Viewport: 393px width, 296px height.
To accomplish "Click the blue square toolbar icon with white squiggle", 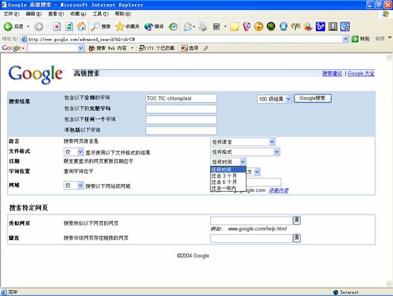I will (x=320, y=26).
